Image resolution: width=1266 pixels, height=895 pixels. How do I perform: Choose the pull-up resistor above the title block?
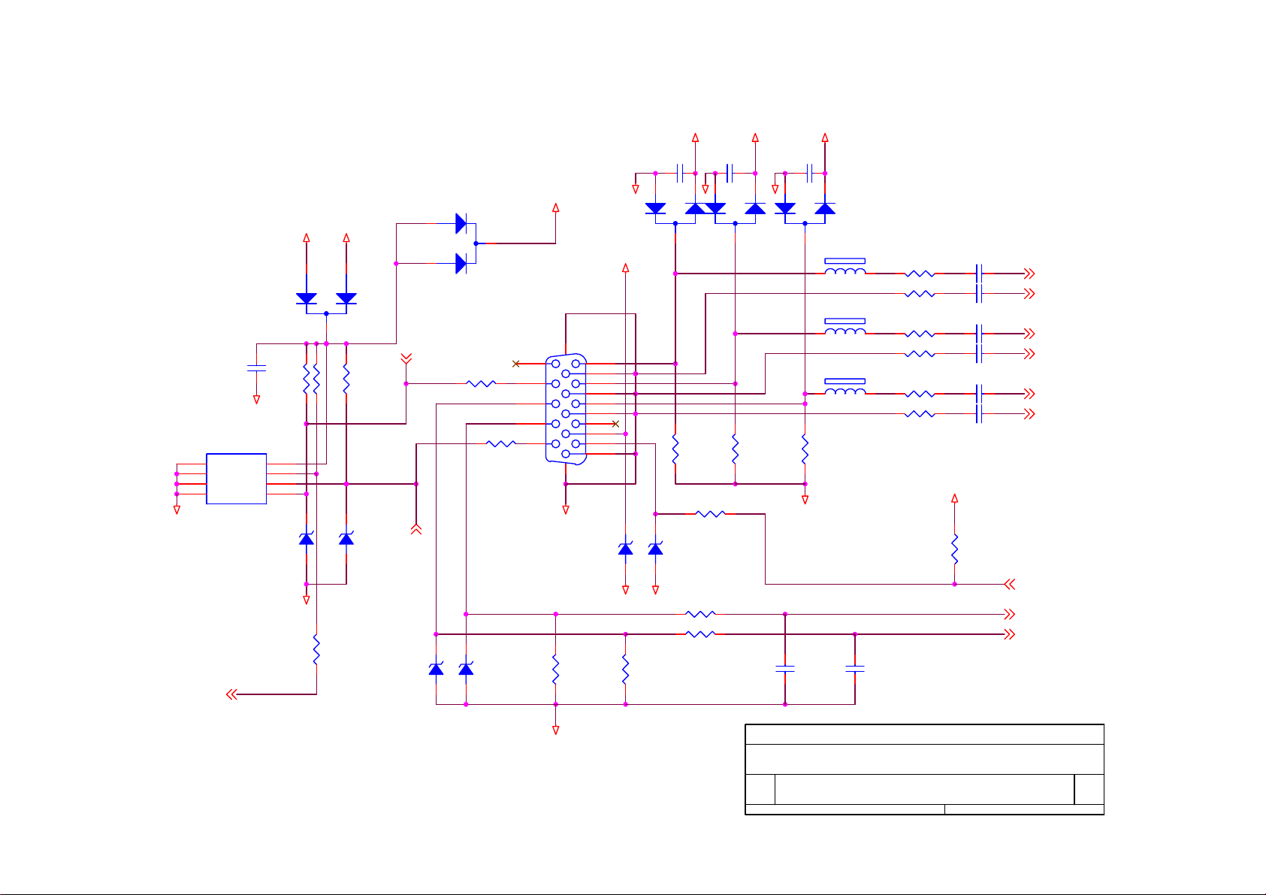click(x=954, y=549)
